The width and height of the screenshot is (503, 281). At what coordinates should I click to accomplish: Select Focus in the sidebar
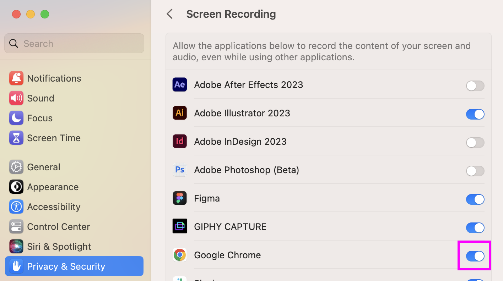[74, 118]
